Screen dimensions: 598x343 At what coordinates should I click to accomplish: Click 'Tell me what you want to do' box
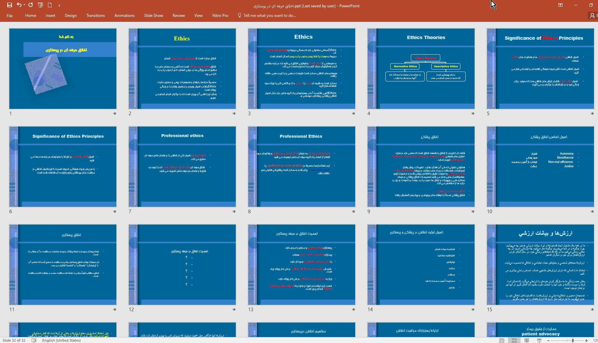point(269,16)
